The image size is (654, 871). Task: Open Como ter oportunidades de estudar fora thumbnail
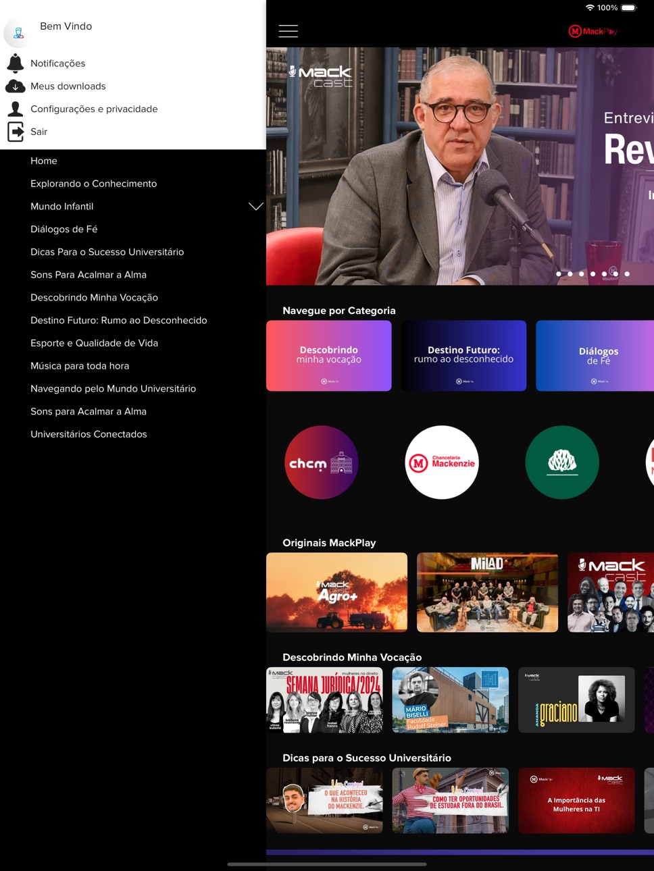pos(451,800)
